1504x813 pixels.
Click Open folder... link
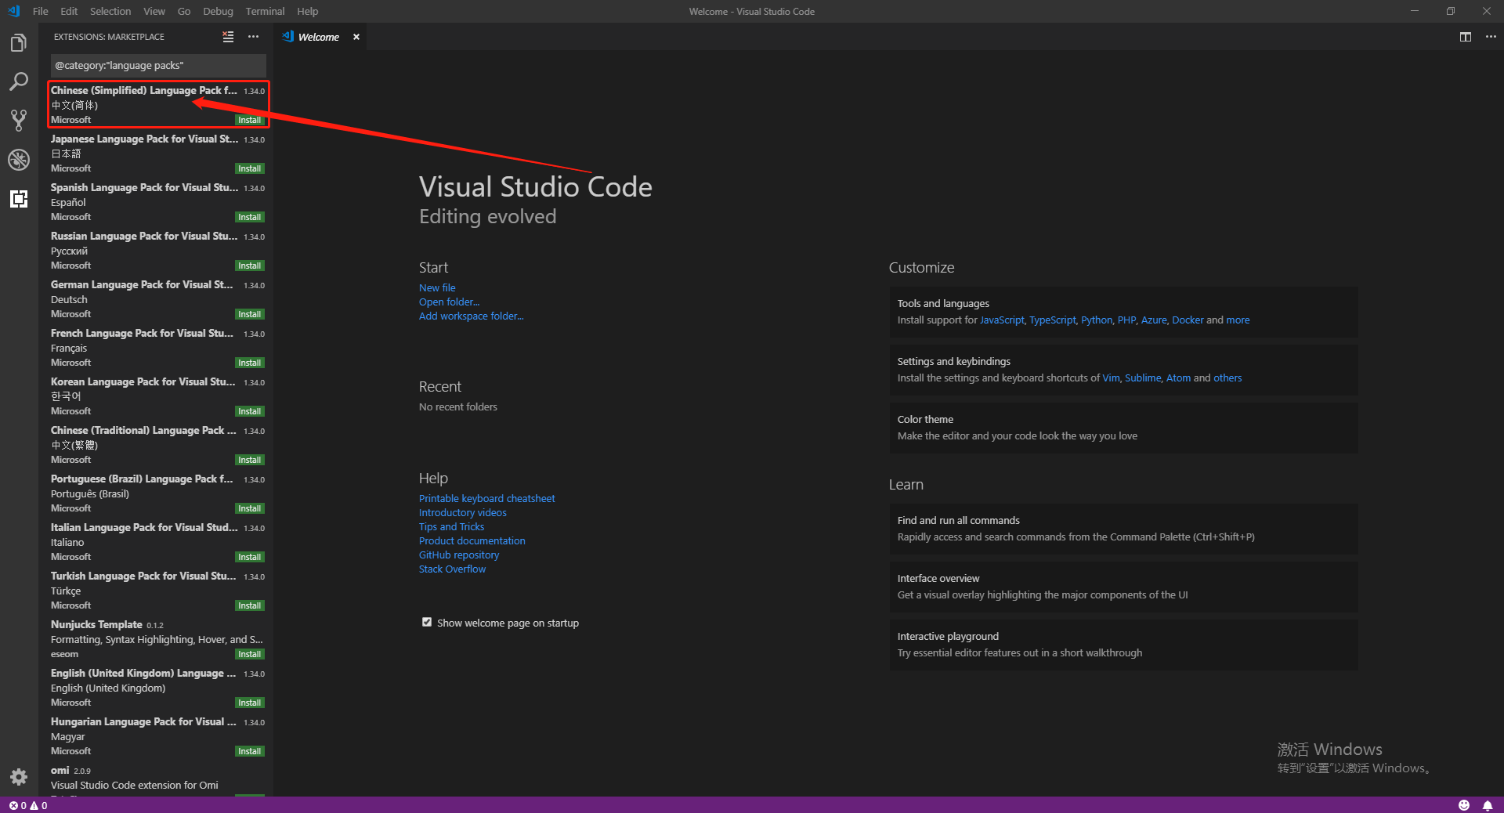pos(449,302)
